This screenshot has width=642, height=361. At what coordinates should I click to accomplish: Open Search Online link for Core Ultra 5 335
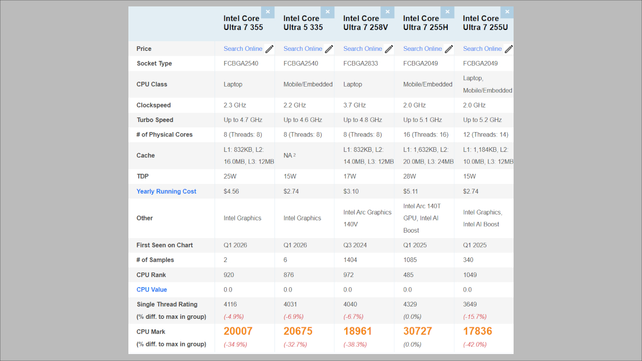tap(303, 49)
